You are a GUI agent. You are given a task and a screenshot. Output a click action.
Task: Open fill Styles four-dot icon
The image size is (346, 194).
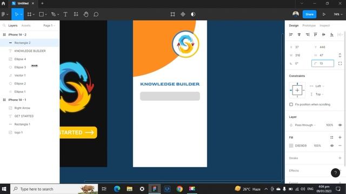coord(332,137)
